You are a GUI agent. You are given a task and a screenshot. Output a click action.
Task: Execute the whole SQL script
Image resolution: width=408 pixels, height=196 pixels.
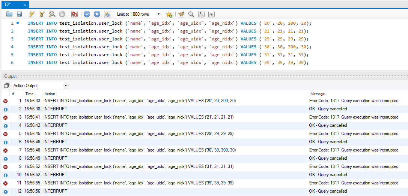pyautogui.click(x=32, y=14)
